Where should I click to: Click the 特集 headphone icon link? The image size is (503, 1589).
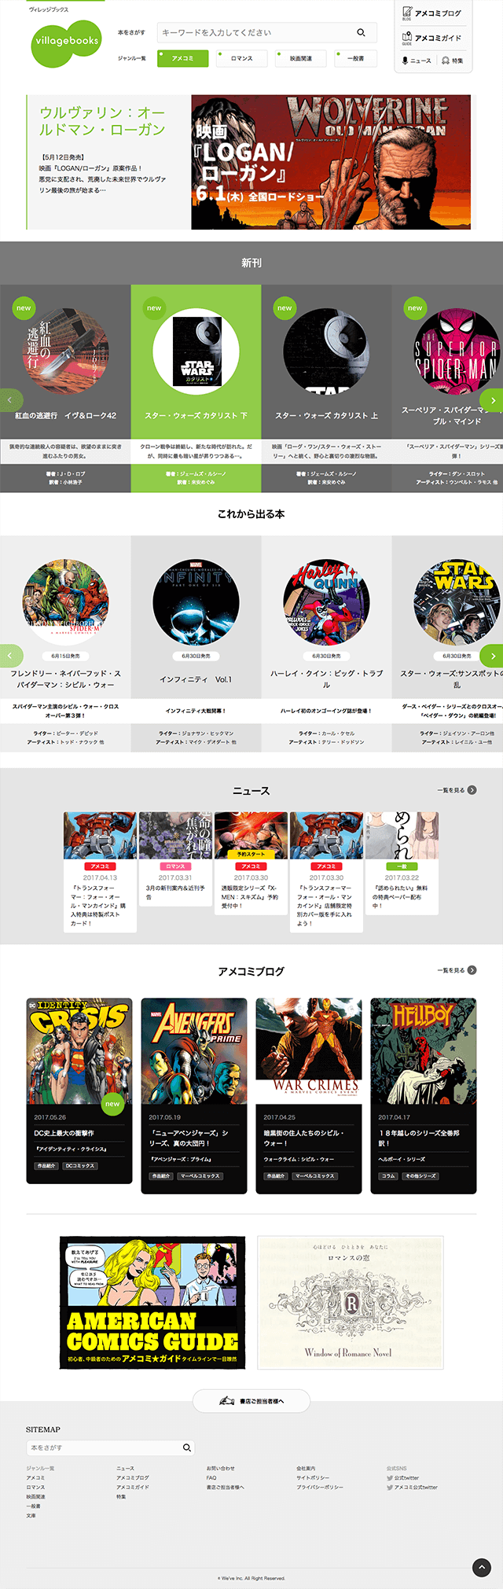click(x=453, y=61)
